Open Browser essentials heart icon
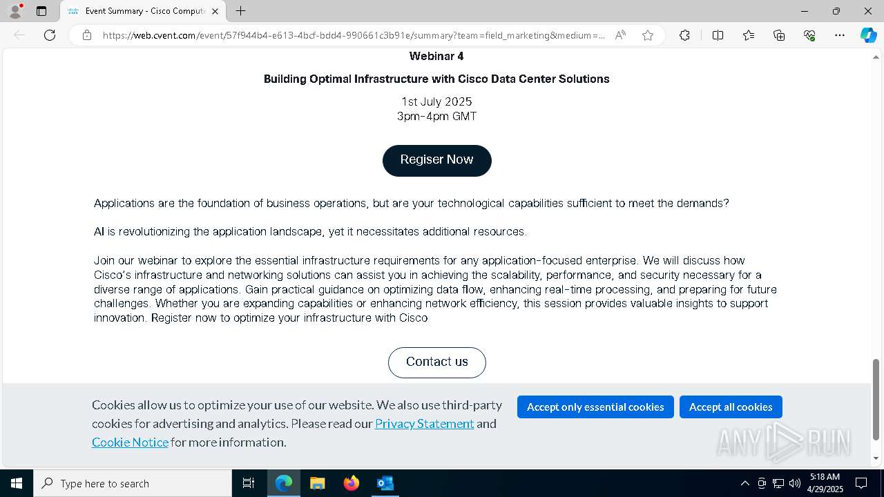This screenshot has height=497, width=884. click(x=809, y=35)
